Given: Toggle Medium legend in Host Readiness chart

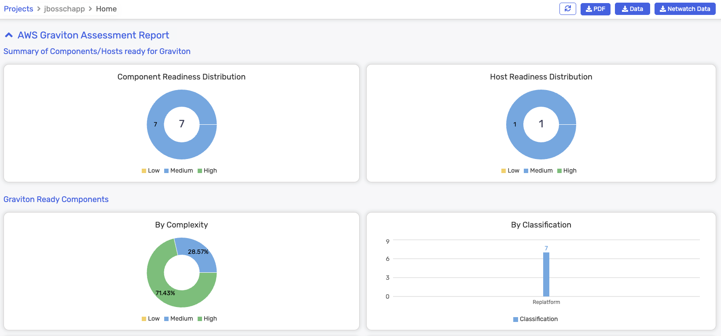Looking at the screenshot, I should (x=538, y=170).
